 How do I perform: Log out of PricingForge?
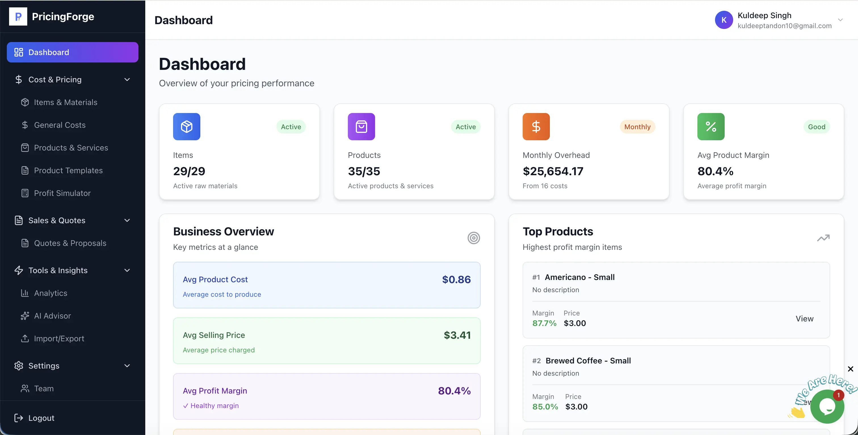coord(41,418)
